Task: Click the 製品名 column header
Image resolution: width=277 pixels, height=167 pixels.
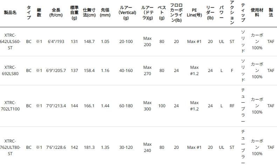Action: [11, 12]
